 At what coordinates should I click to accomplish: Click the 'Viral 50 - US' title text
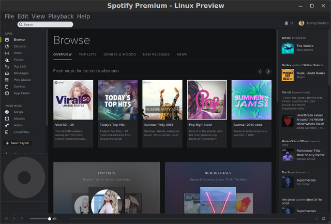click(64, 125)
